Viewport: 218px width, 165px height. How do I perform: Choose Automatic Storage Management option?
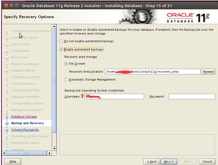tap(66, 79)
